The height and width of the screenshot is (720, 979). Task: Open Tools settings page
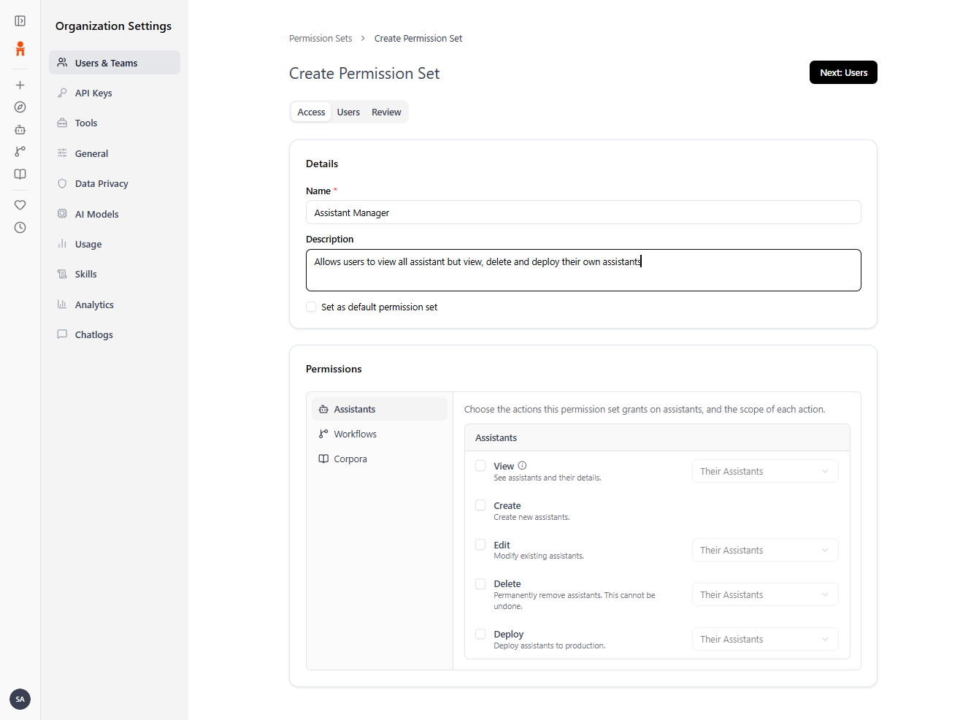pyautogui.click(x=115, y=123)
